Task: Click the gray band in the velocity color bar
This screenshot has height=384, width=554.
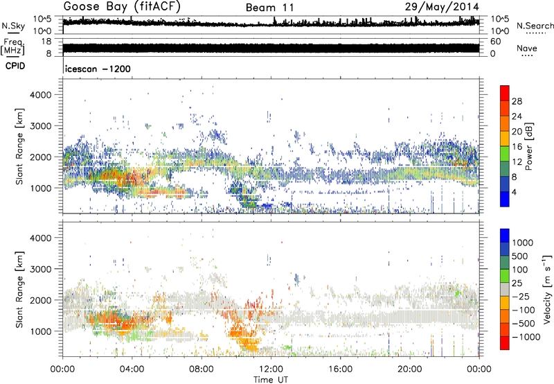Action: pyautogui.click(x=505, y=289)
